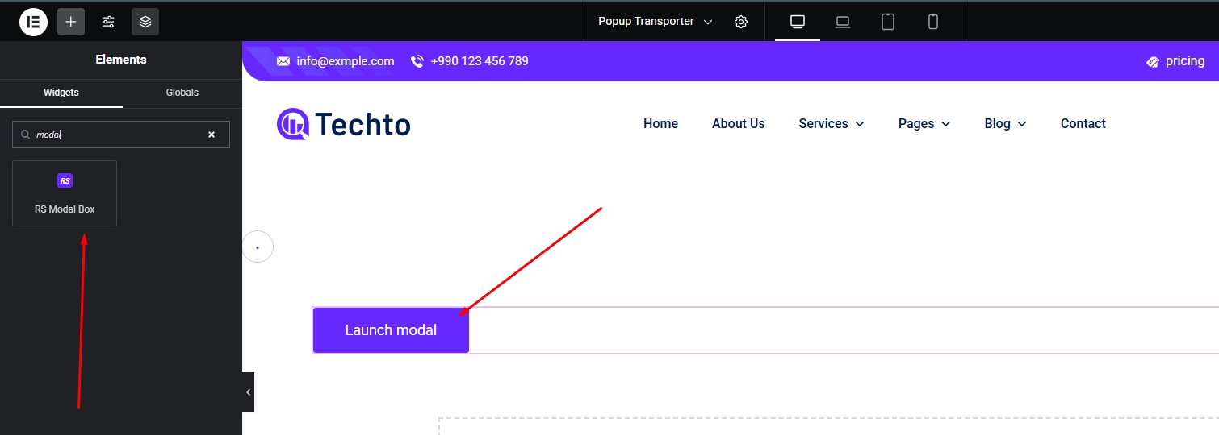Image resolution: width=1219 pixels, height=435 pixels.
Task: Click the Techto brand name
Action: [x=362, y=124]
